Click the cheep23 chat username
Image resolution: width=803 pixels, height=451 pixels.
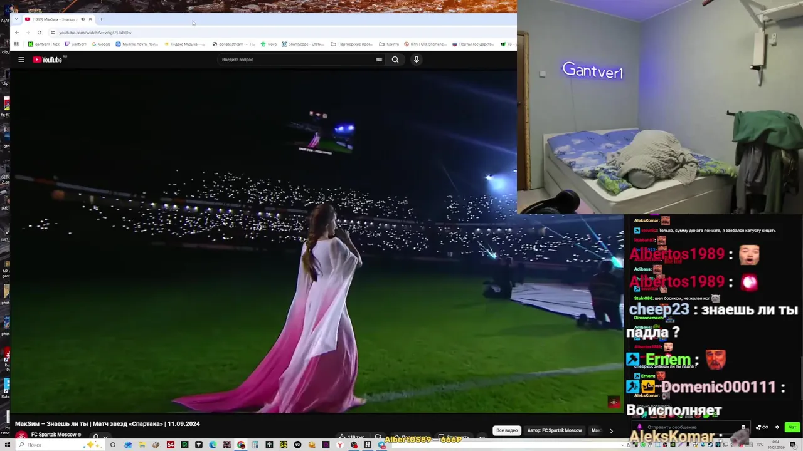[659, 309]
